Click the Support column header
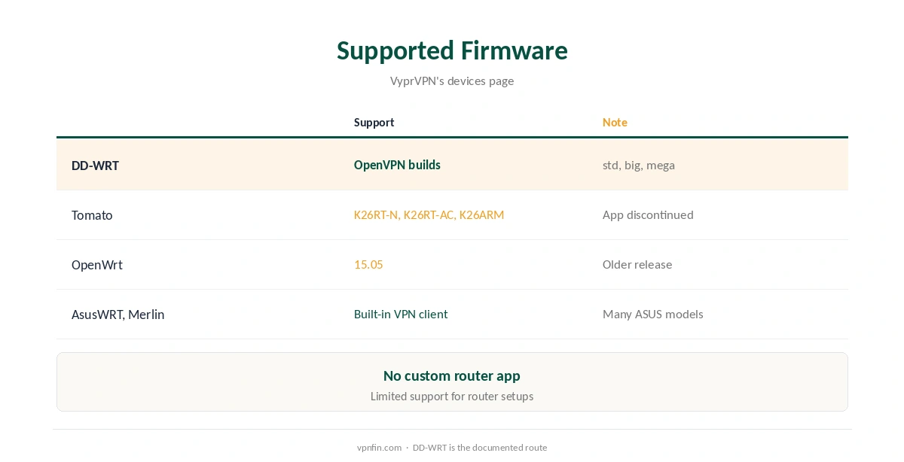The height and width of the screenshot is (462, 904). [x=374, y=123]
